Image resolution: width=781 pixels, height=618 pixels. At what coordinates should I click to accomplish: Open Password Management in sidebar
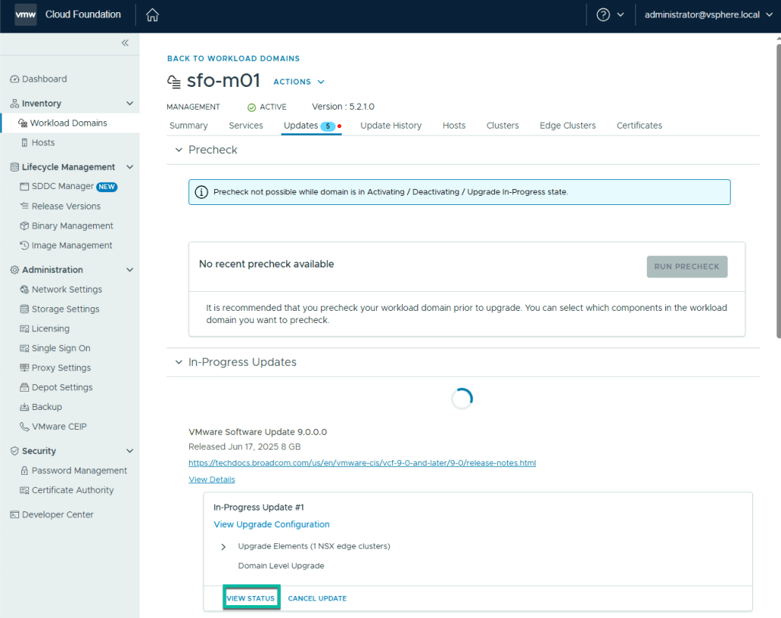pos(79,471)
